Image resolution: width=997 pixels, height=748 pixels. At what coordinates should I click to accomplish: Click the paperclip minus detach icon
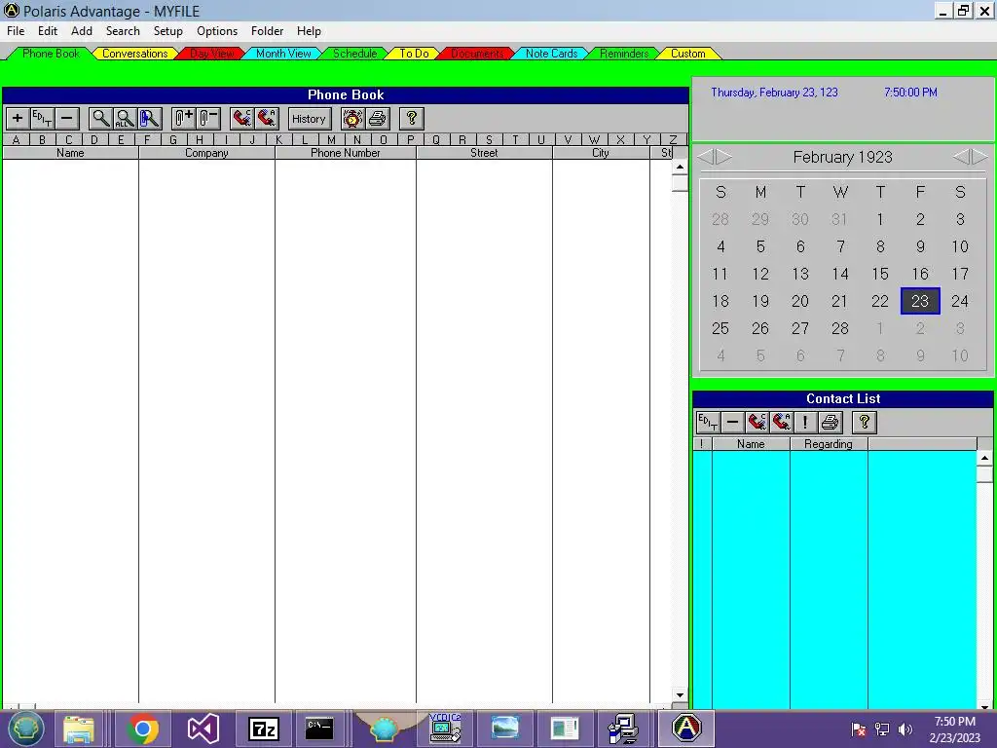(x=208, y=118)
